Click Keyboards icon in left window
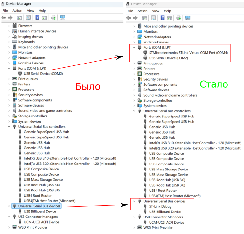This screenshot has height=234, width=244. pyautogui.click(x=14, y=42)
